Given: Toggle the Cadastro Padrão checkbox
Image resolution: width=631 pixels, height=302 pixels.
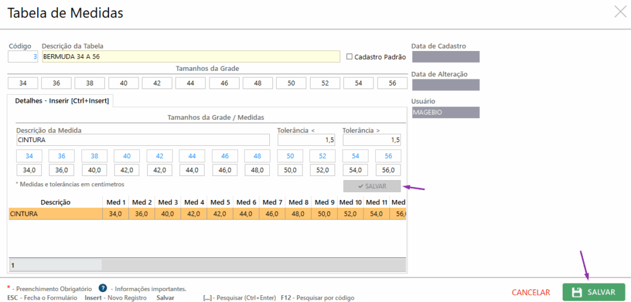Looking at the screenshot, I should 349,57.
